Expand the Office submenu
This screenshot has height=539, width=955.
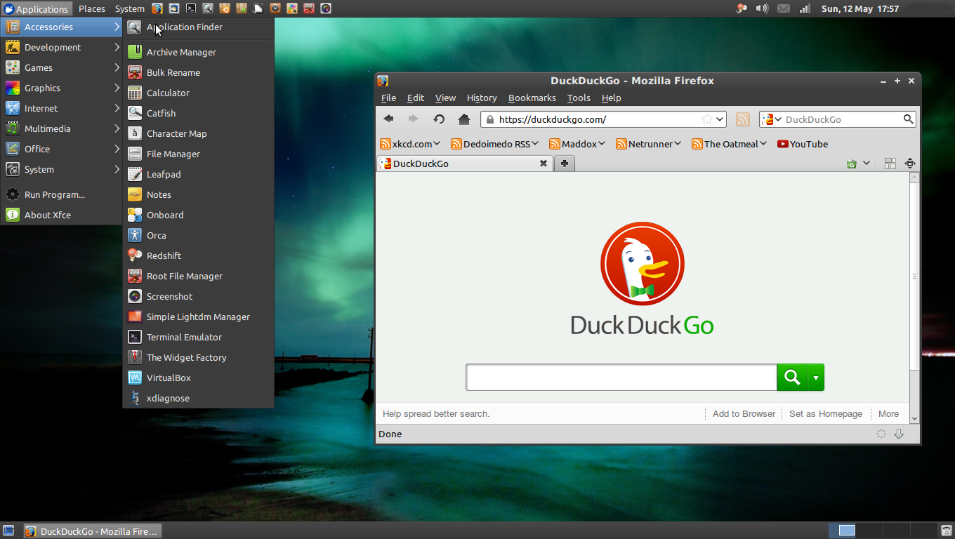pyautogui.click(x=62, y=149)
